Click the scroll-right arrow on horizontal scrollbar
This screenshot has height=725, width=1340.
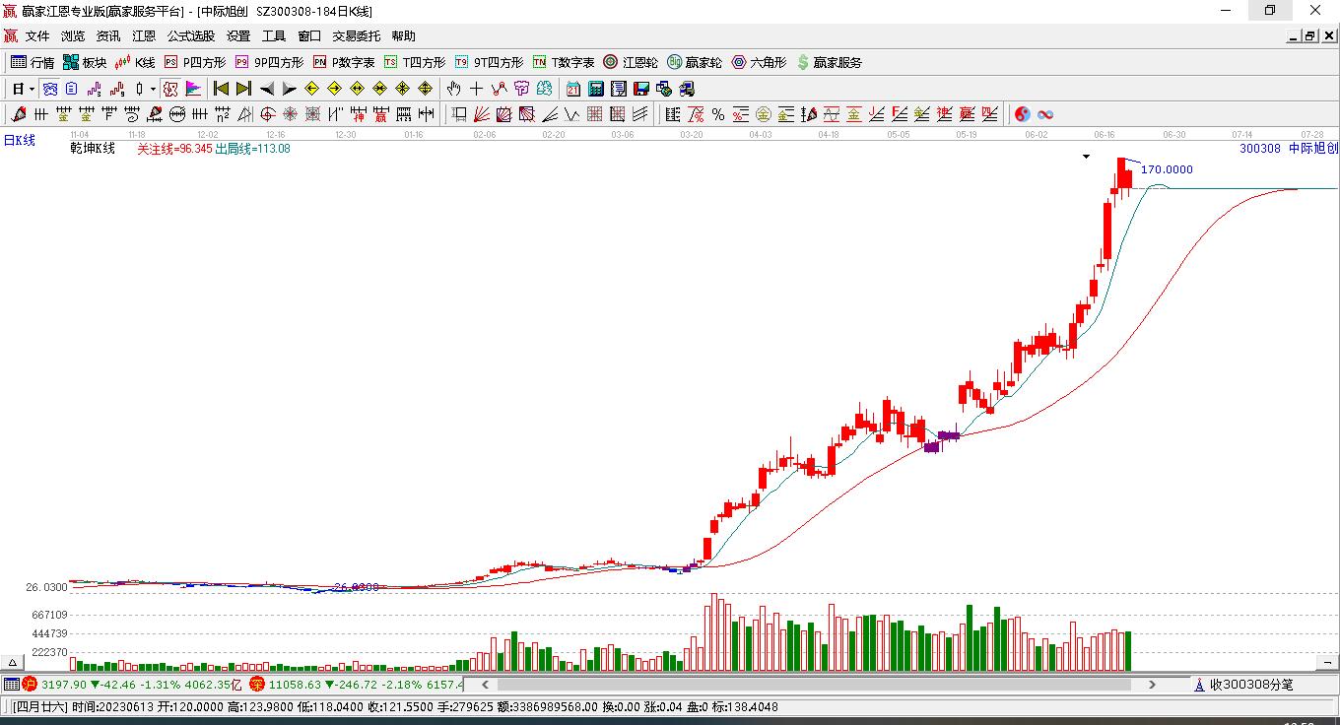[x=1154, y=684]
